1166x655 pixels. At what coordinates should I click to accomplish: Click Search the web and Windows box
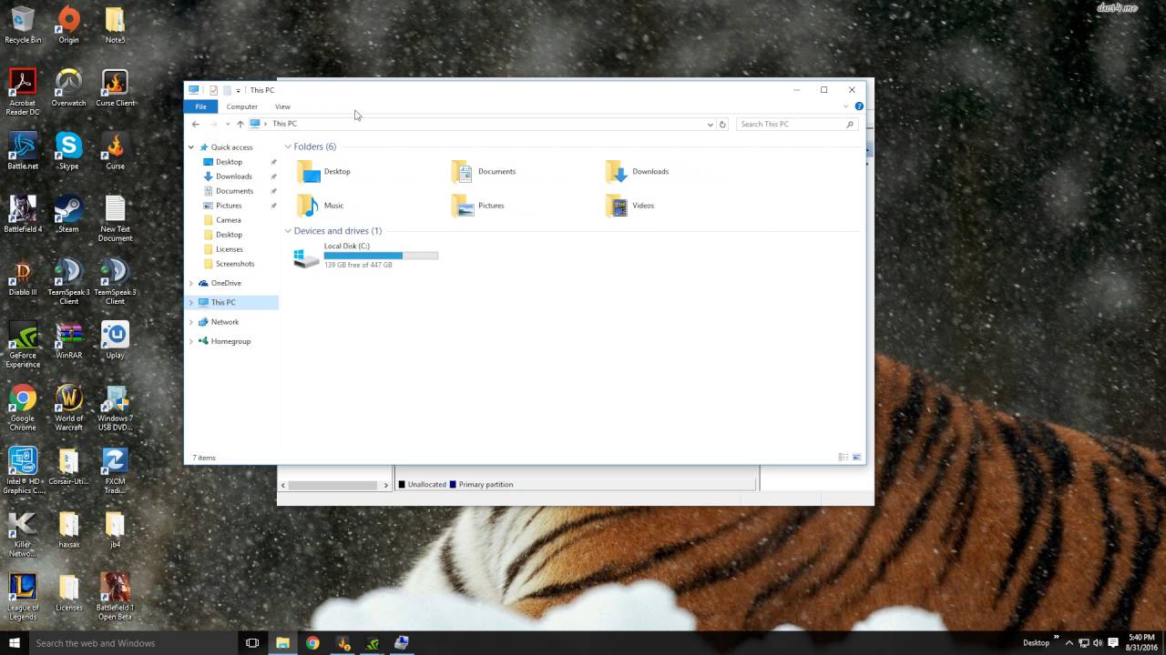(133, 642)
